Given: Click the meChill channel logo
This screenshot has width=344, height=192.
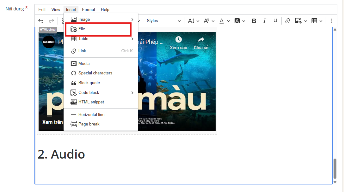Looking at the screenshot, I should [x=48, y=42].
